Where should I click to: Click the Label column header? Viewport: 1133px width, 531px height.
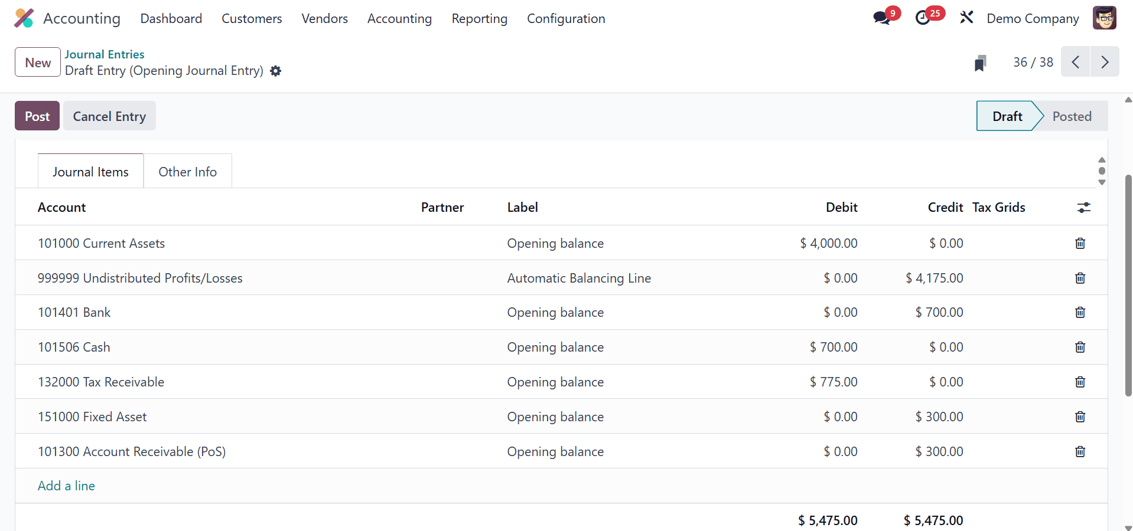[523, 207]
